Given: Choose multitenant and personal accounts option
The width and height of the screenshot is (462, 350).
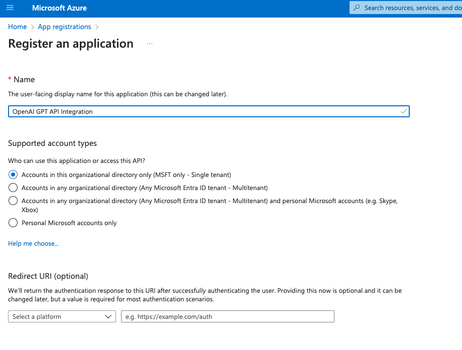Looking at the screenshot, I should point(13,201).
